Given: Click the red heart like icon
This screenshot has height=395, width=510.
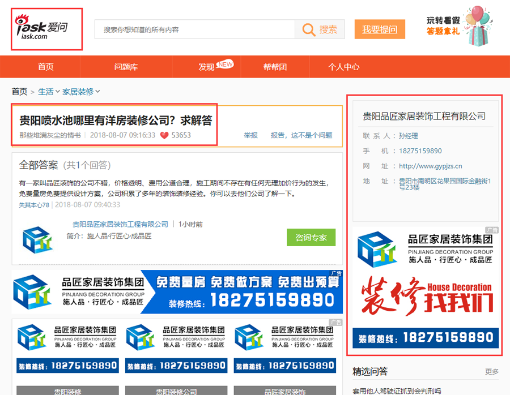Looking at the screenshot, I should [164, 135].
